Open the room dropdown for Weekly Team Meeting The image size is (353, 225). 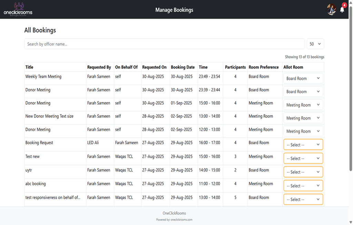303,78
